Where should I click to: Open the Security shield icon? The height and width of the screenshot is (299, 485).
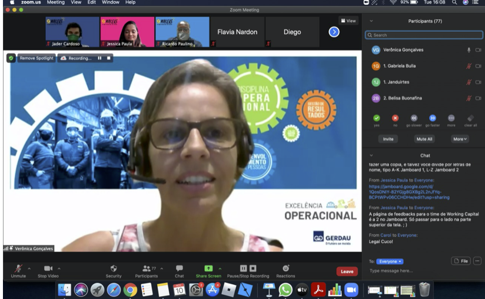[x=114, y=268]
